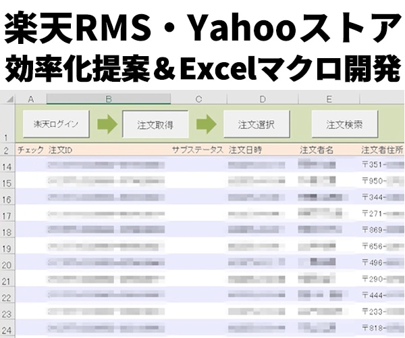Select row header 19
Screen dimensions: 405x338
pyautogui.click(x=7, y=247)
